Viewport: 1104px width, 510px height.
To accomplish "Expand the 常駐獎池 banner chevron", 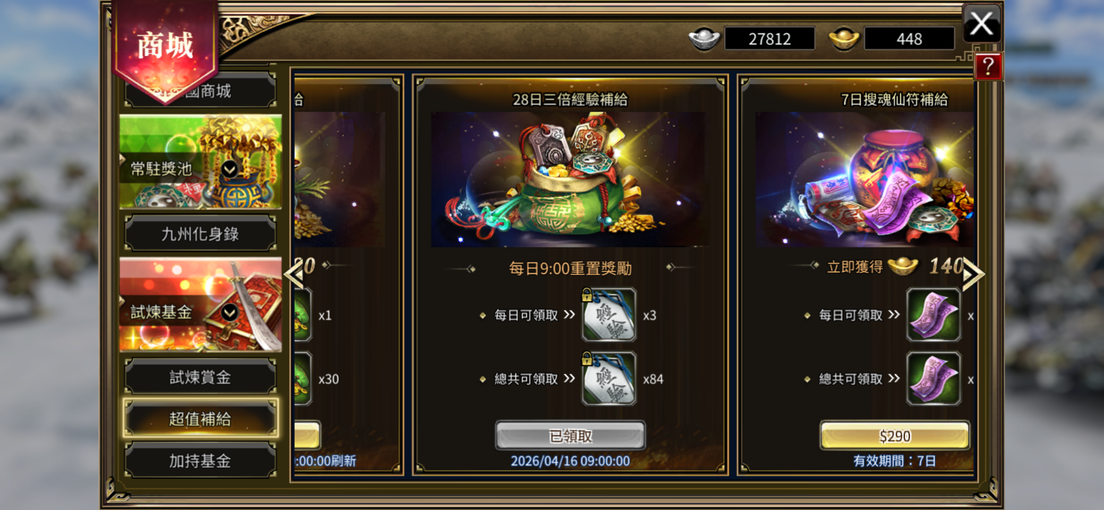I will point(229,169).
